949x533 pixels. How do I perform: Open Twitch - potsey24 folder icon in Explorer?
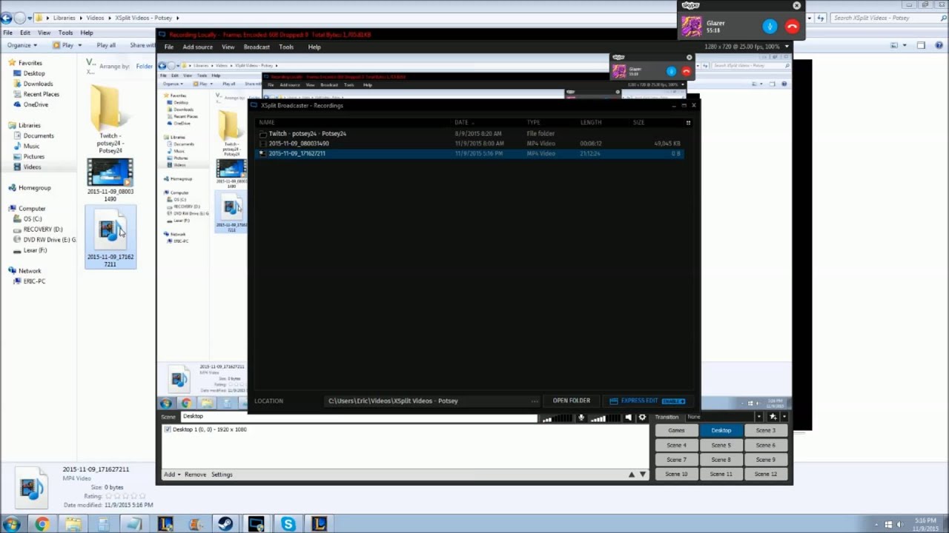point(110,110)
